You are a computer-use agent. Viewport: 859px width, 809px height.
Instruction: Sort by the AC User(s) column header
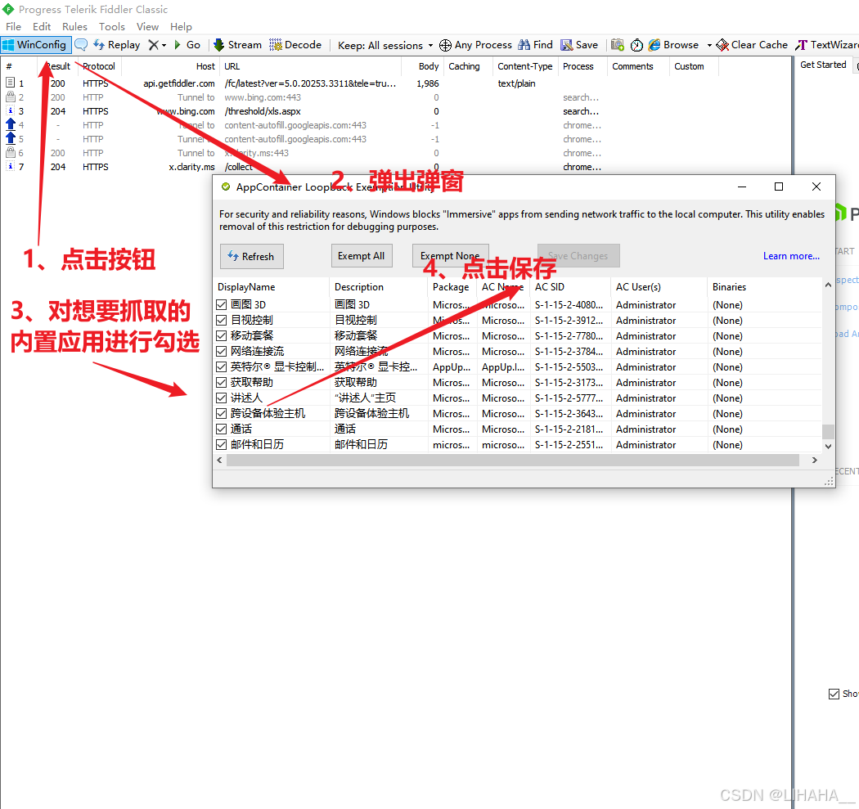[x=659, y=287]
